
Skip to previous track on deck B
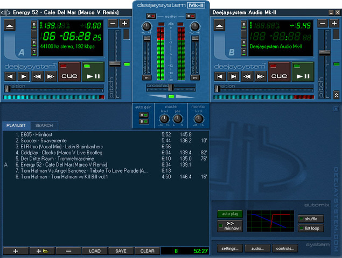point(220,76)
